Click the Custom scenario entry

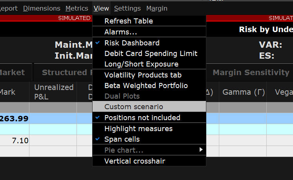133,107
